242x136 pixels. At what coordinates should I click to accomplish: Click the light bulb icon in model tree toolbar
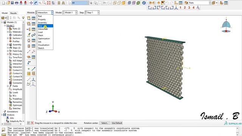(x=23, y=18)
